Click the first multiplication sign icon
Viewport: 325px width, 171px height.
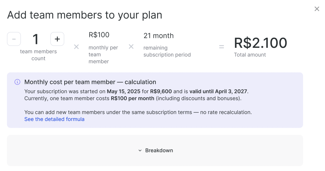coord(76,47)
